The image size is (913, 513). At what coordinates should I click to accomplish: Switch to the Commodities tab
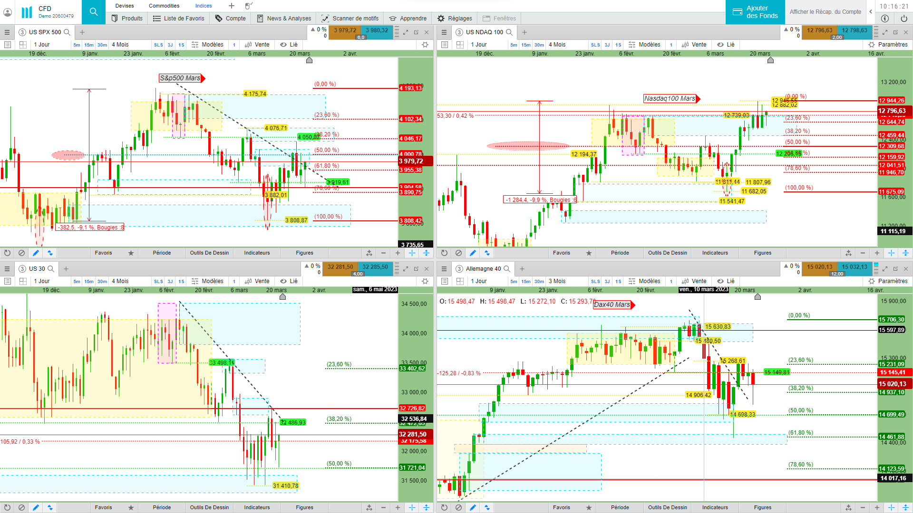(164, 6)
